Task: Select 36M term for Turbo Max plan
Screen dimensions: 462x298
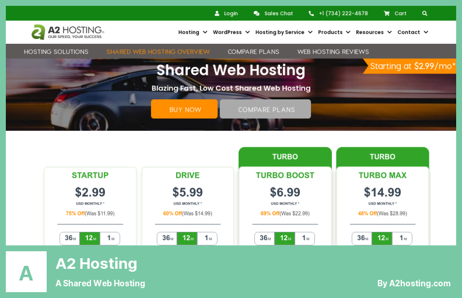Action: coord(362,238)
